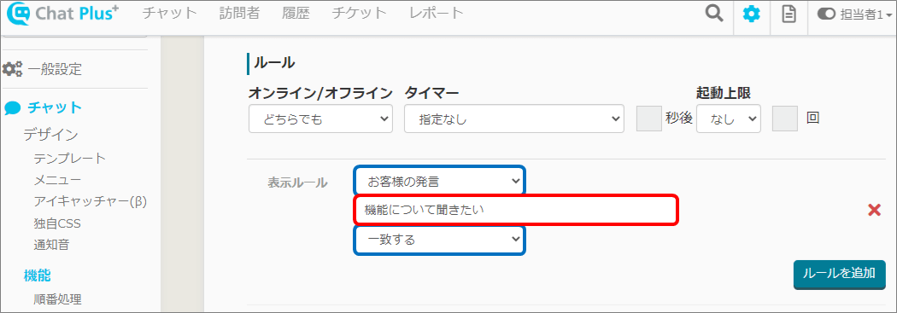Screen dimensions: 897x313
Task: Toggle the 担当者1 online status switch
Action: 826,14
